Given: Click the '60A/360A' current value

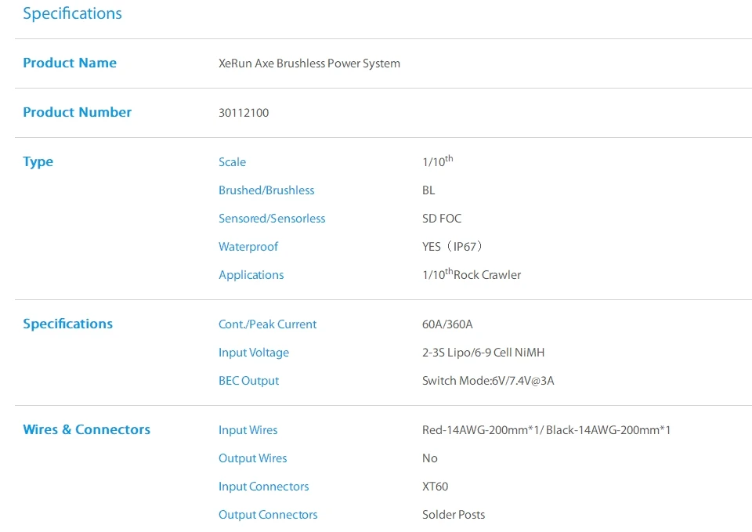Looking at the screenshot, I should 447,324.
